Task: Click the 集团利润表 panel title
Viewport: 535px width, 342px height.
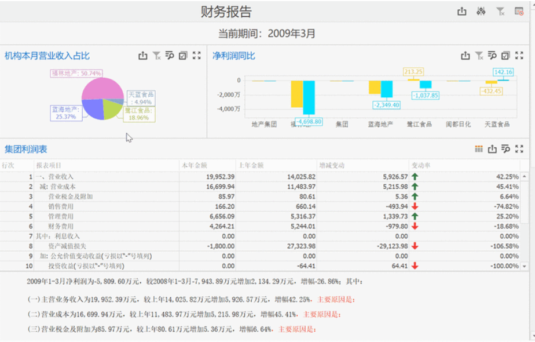Action: pos(26,149)
